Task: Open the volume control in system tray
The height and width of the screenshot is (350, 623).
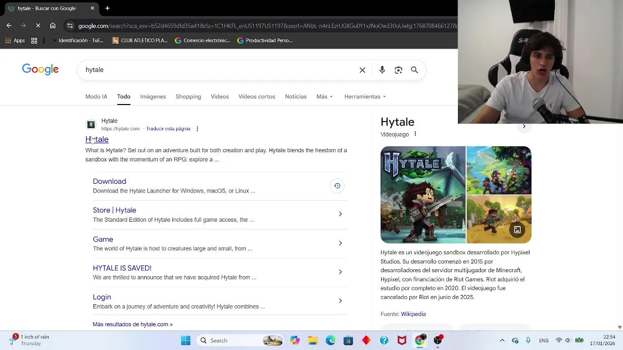Action: tap(568, 340)
